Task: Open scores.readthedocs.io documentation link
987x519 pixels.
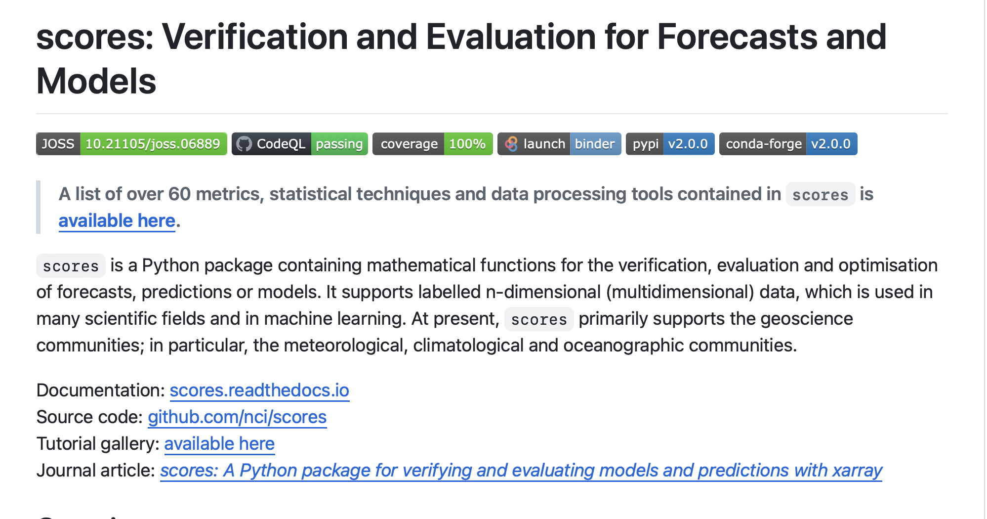Action: pyautogui.click(x=259, y=390)
